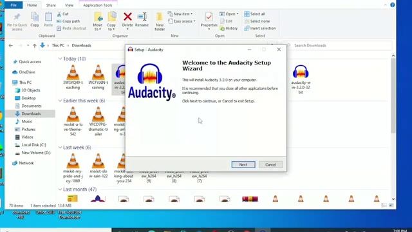Switch to the View ribbon tab
412x232 pixels.
(x=69, y=5)
